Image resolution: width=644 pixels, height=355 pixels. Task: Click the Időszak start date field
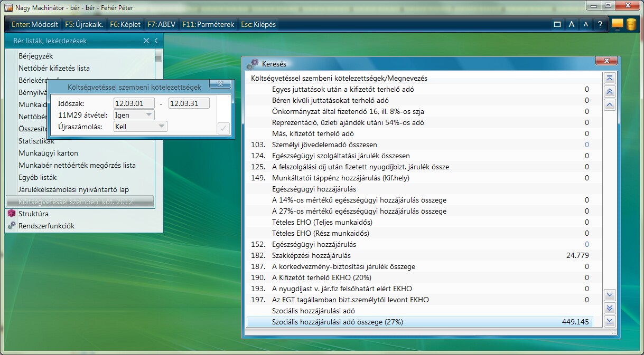134,103
